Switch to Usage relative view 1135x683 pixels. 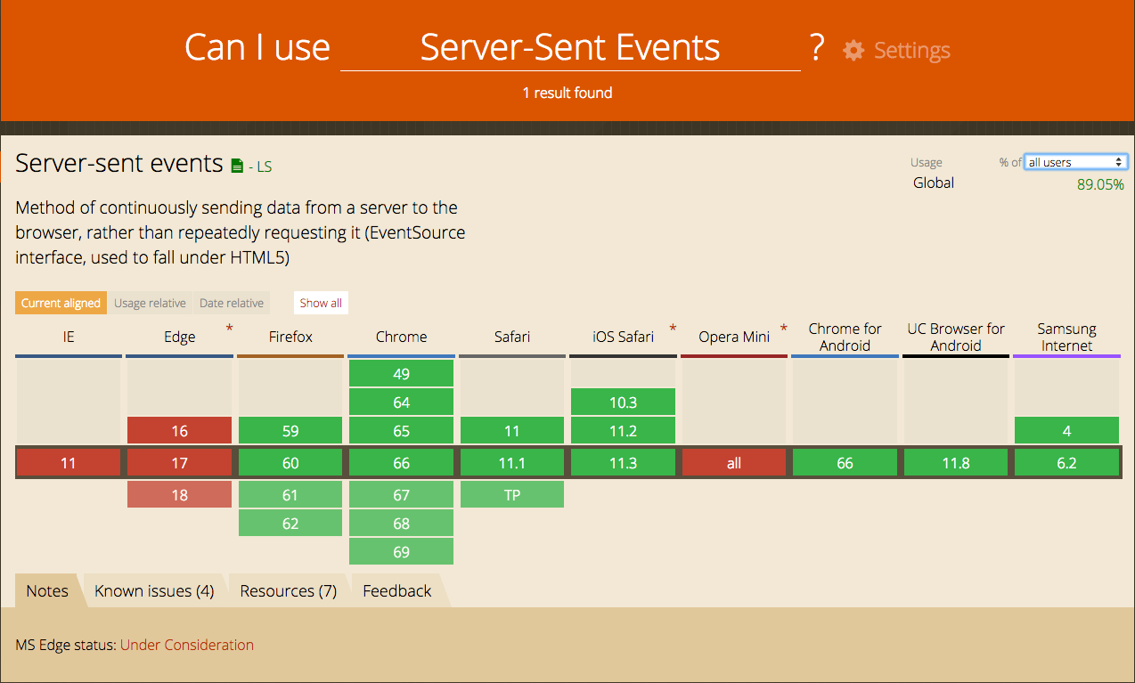coord(150,303)
